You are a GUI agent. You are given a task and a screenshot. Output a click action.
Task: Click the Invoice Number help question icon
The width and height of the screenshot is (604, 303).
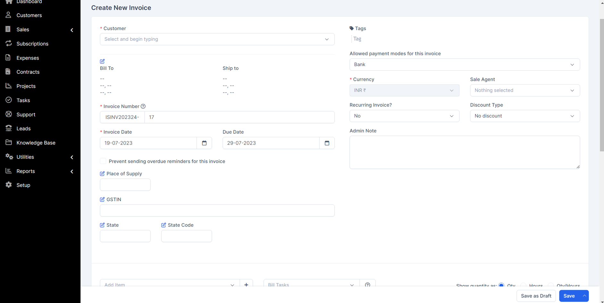coord(143,106)
